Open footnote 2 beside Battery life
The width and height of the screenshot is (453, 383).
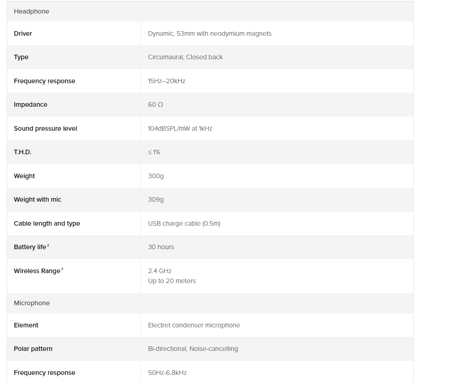[48, 245]
